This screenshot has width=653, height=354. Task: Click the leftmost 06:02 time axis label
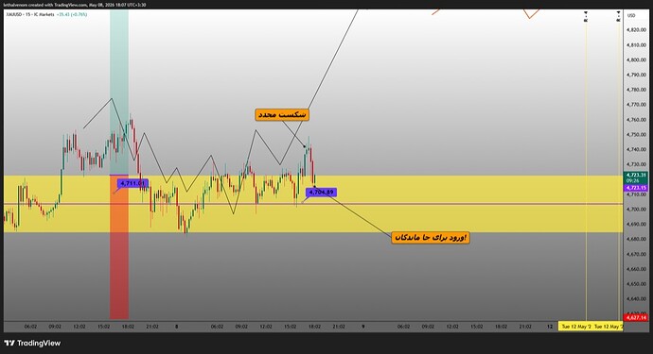31,327
